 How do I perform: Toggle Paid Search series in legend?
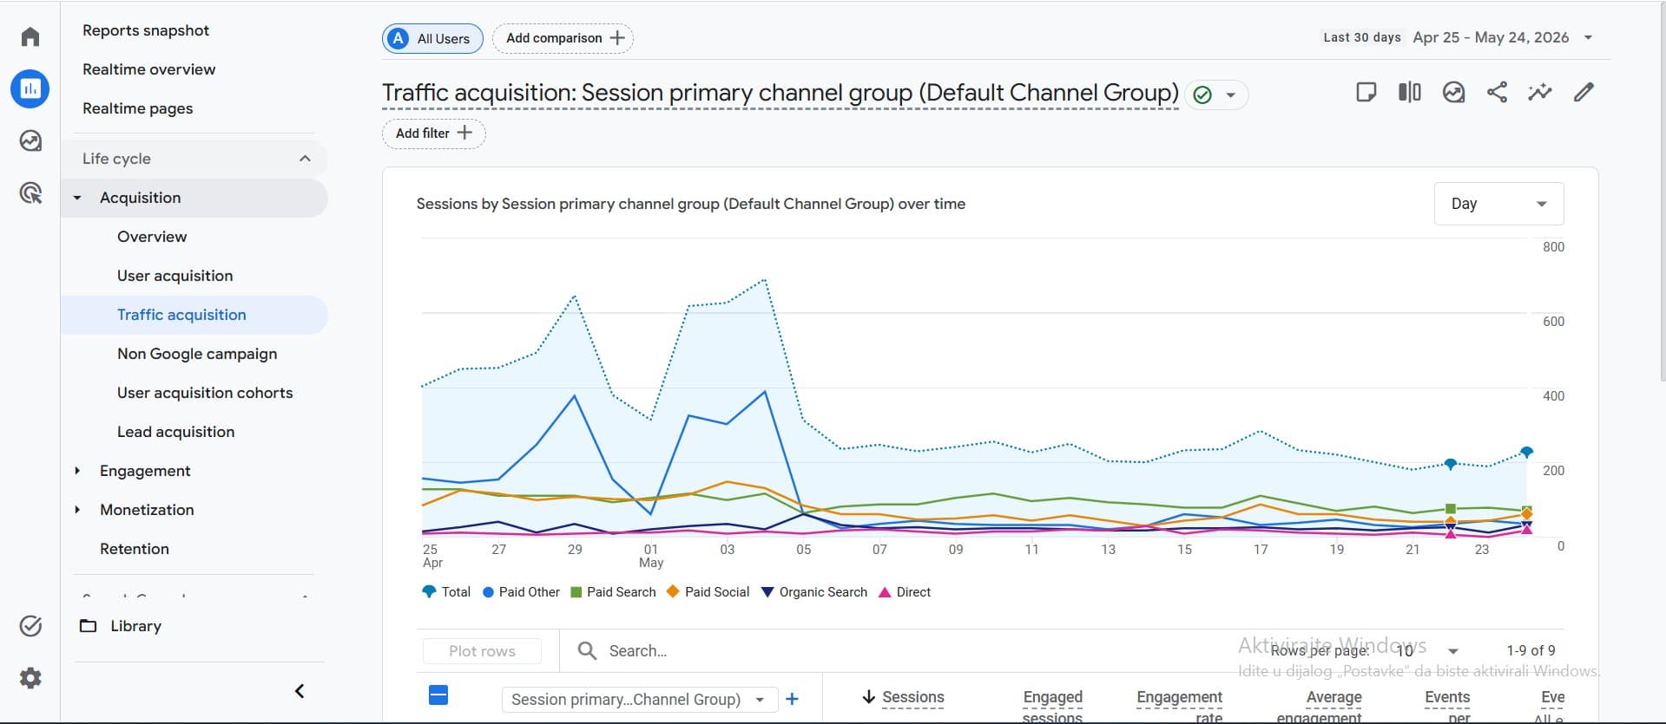click(x=613, y=592)
